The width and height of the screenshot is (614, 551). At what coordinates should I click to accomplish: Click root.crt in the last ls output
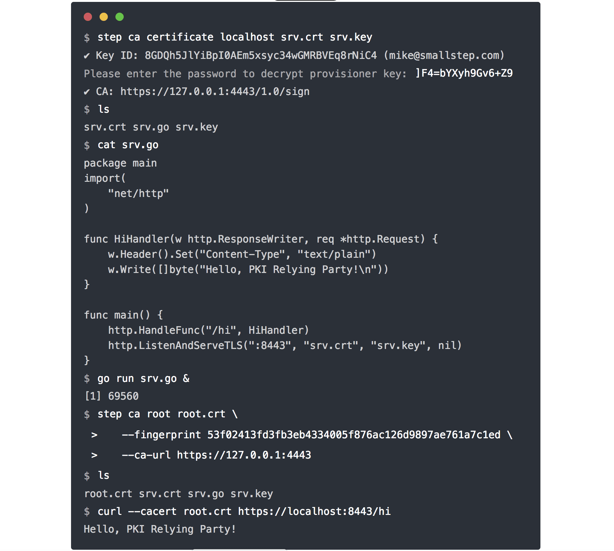tap(108, 494)
